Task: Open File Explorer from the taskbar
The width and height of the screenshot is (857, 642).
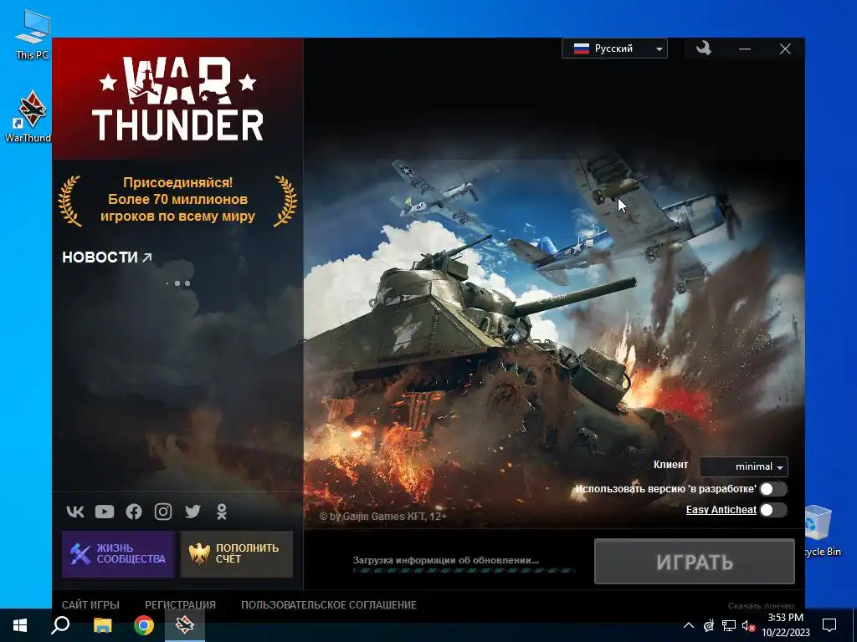Action: pos(102,625)
